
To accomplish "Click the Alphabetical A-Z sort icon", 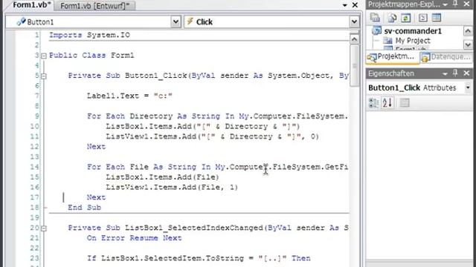I will click(387, 103).
